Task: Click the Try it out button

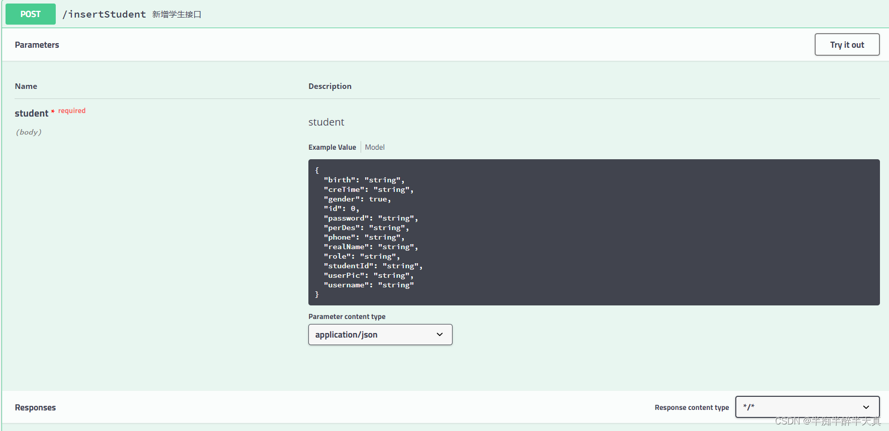Action: [x=847, y=45]
